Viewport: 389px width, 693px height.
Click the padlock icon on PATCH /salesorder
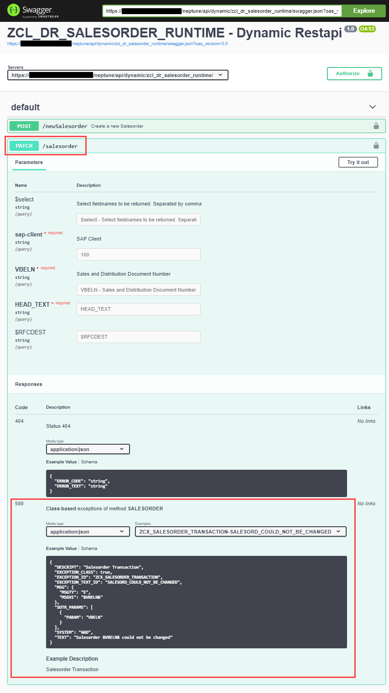click(x=376, y=145)
